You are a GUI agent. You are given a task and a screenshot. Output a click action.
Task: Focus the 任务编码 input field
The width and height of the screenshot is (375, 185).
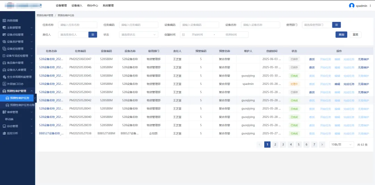click(x=139, y=25)
